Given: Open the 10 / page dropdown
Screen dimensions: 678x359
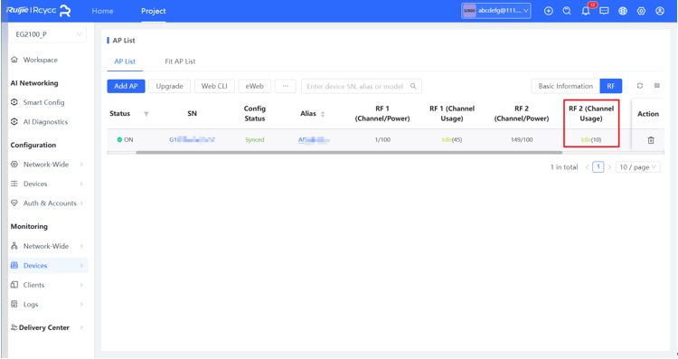Looking at the screenshot, I should pos(638,167).
